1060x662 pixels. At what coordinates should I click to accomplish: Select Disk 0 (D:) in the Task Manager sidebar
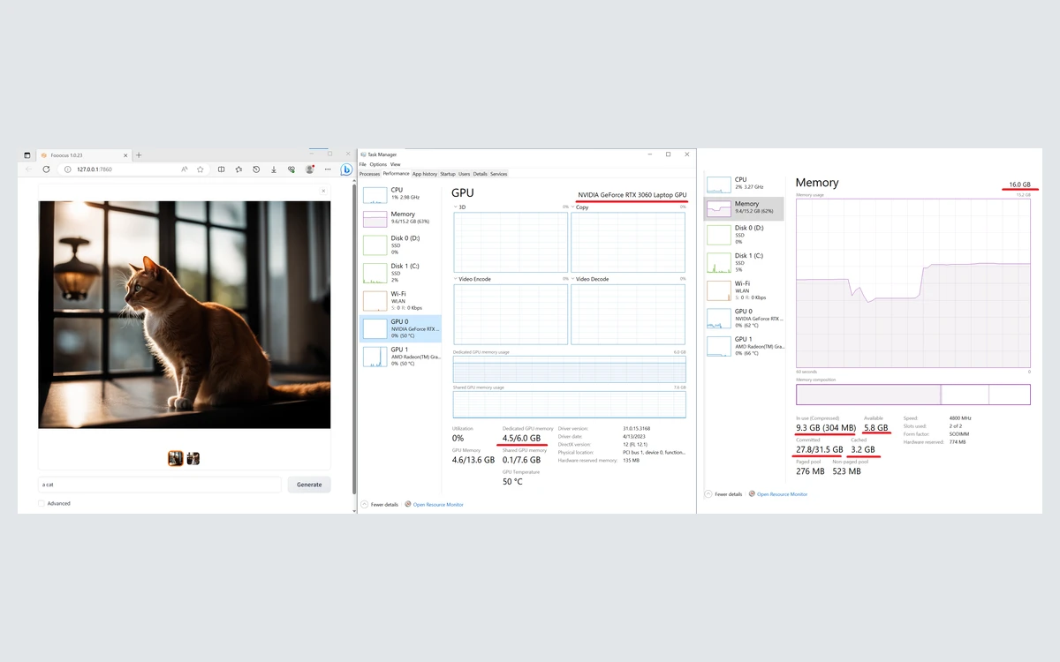[x=400, y=244]
